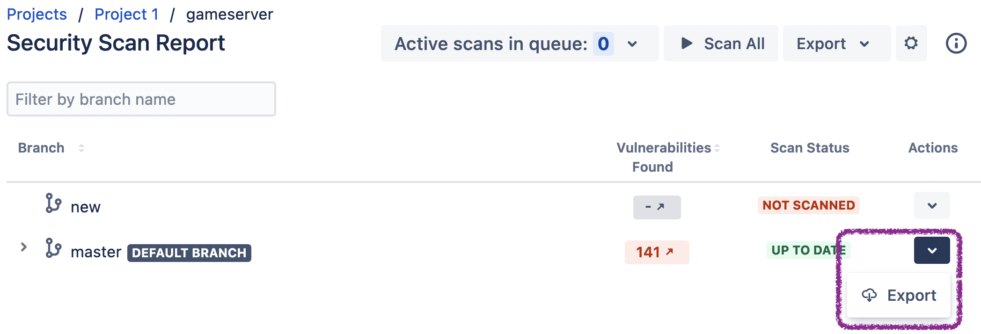Click the info circle icon

click(x=956, y=44)
